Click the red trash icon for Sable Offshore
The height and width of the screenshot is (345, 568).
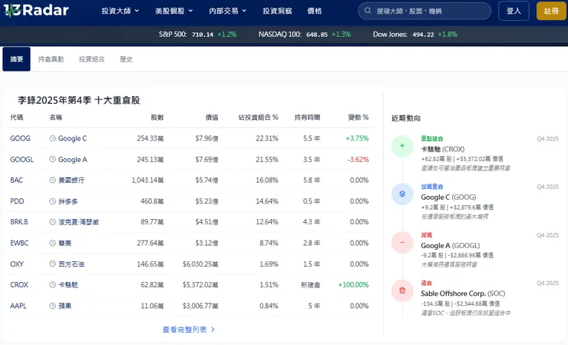(402, 290)
